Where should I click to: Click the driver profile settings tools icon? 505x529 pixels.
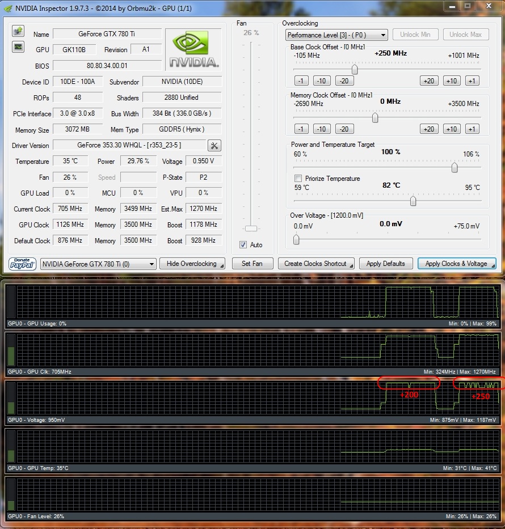[x=214, y=146]
